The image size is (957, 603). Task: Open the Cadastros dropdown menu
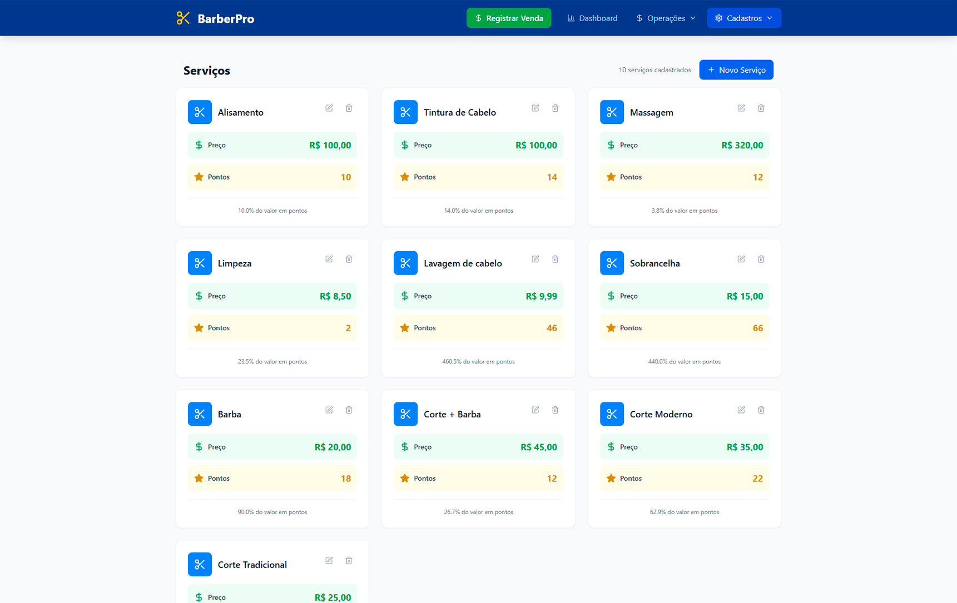(x=743, y=18)
